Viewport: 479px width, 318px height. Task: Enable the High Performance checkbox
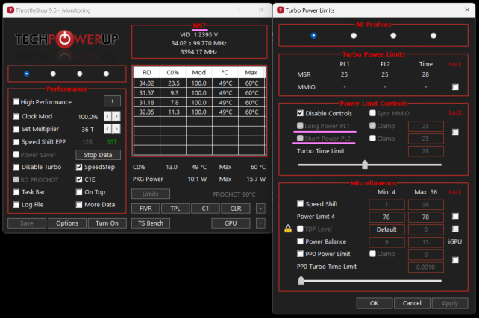pyautogui.click(x=16, y=101)
